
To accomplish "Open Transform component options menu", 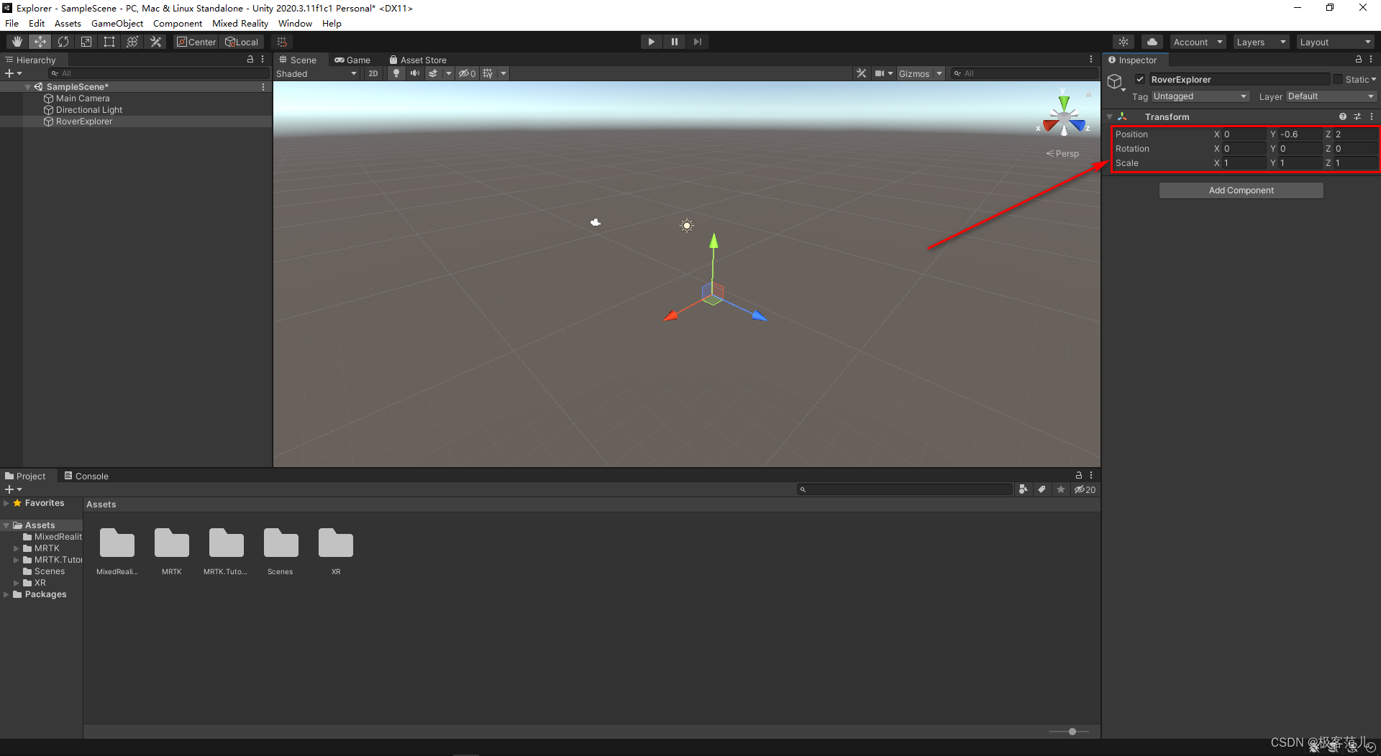I will click(x=1372, y=116).
